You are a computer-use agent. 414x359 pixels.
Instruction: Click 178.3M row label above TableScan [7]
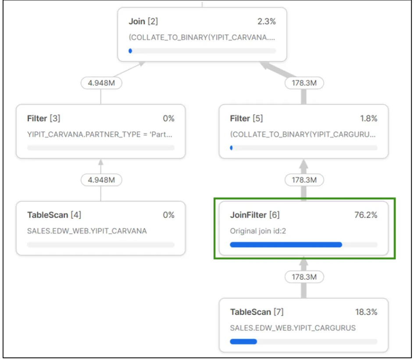303,277
